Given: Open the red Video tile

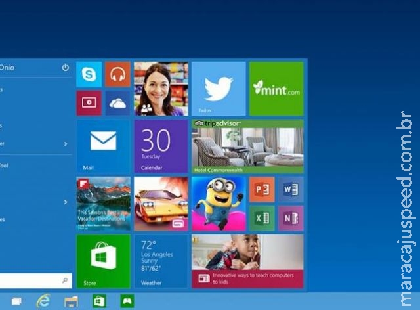Looking at the screenshot, I should pyautogui.click(x=89, y=103).
